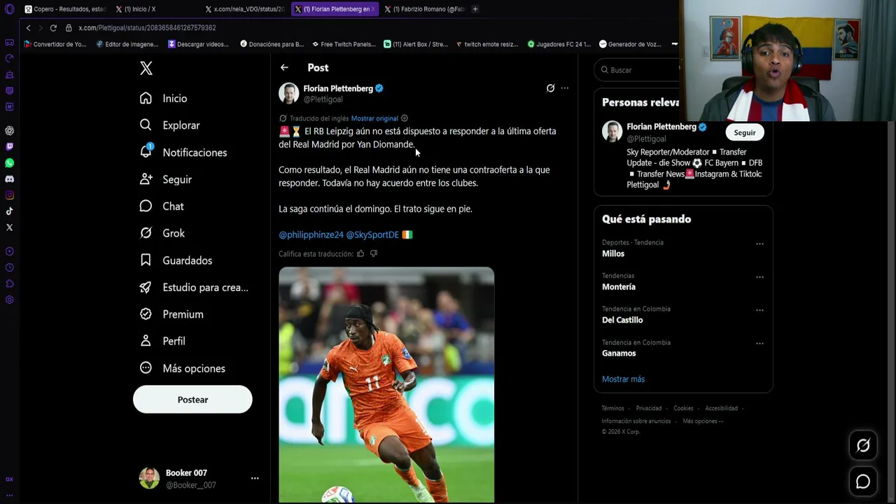Open Instagram in the Opera sidebar
Screen dimensions: 896x504
tap(9, 195)
